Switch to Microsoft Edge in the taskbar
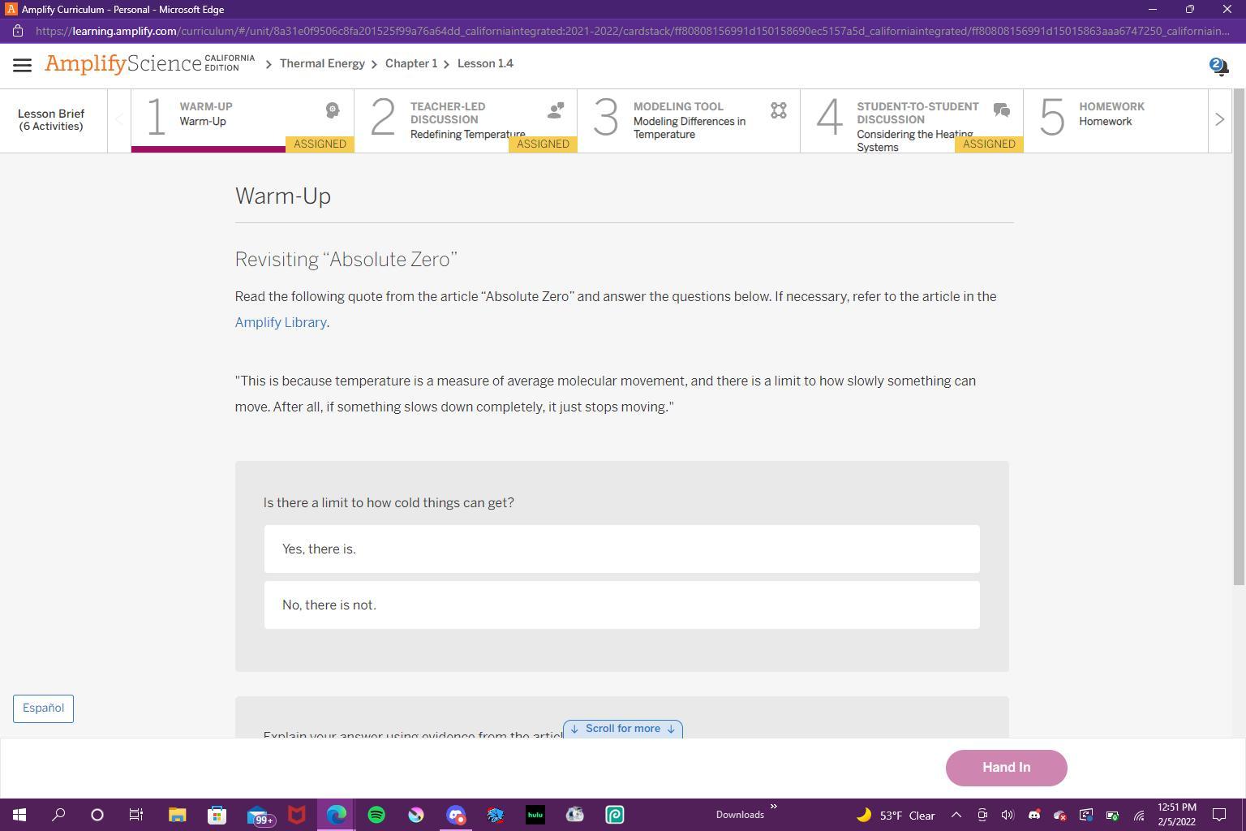1246x831 pixels. pyautogui.click(x=337, y=815)
